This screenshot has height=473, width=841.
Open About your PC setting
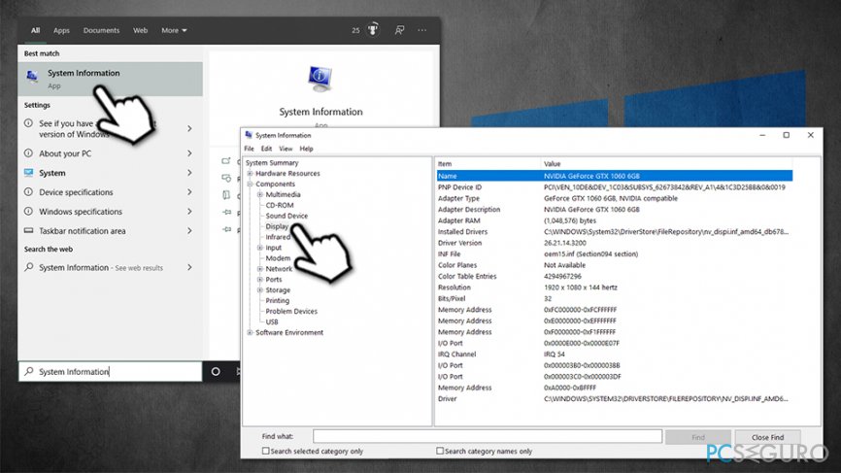click(x=109, y=153)
